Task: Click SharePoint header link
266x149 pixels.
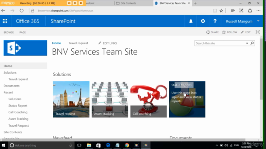Action: (63, 21)
